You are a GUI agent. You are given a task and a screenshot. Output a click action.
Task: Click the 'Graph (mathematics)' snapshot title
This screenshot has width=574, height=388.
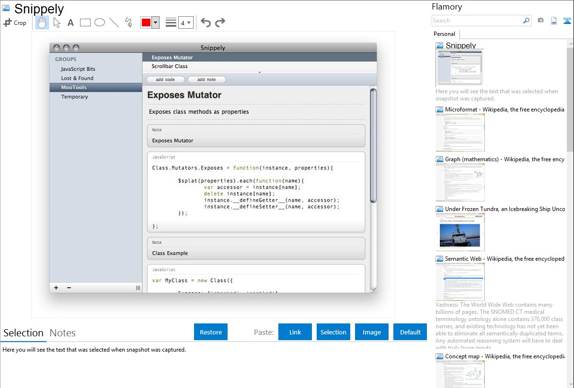pos(505,159)
